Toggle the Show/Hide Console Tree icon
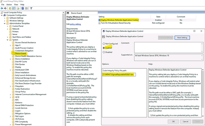The width and height of the screenshot is (205, 126). (x=14, y=8)
